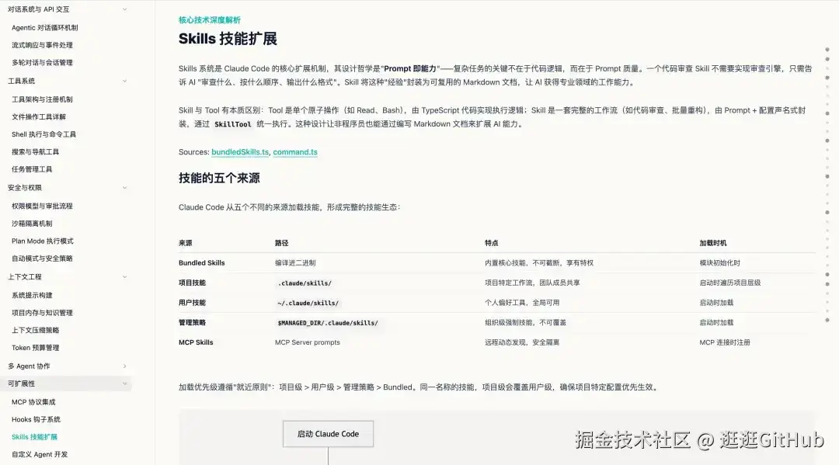Click the 技能的五个来源 heading
839x465 pixels.
[219, 178]
